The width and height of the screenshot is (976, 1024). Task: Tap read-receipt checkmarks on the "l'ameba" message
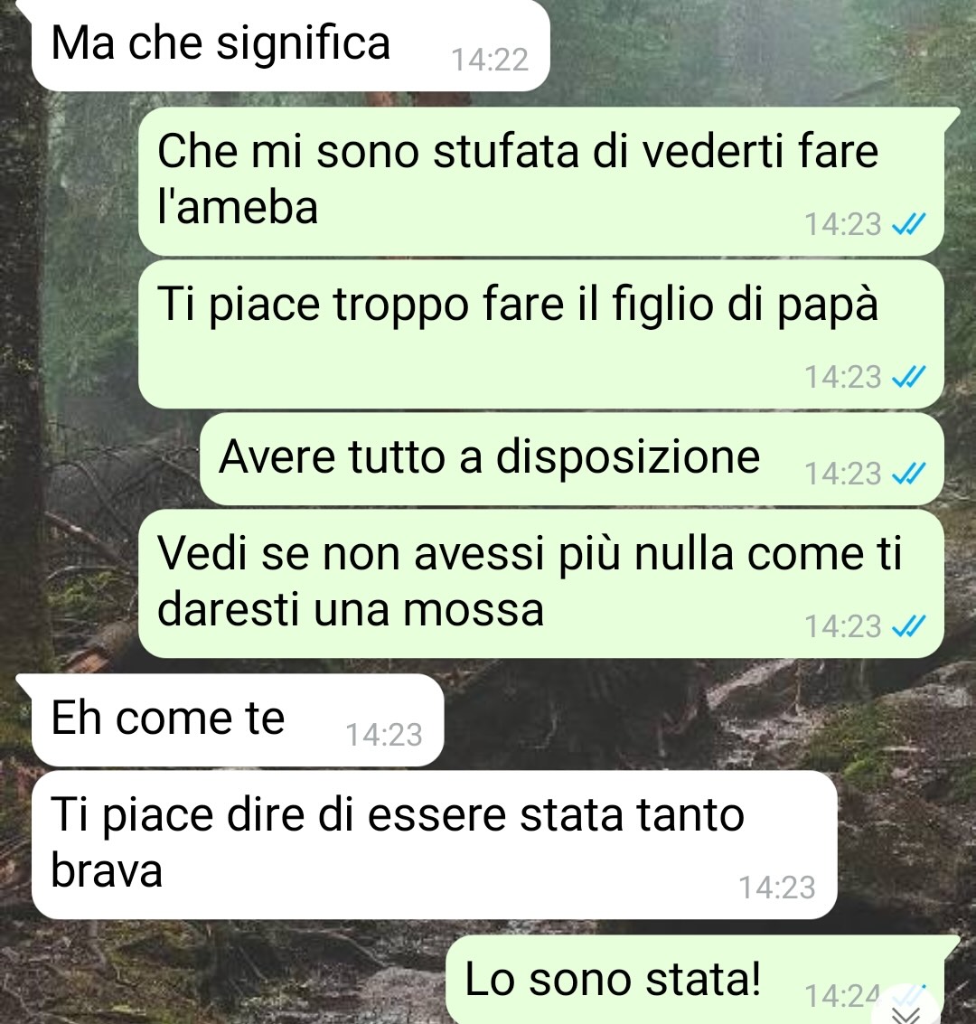coord(909,225)
